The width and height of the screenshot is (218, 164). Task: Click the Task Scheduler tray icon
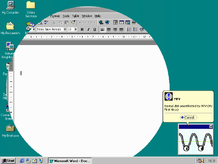[199, 161]
